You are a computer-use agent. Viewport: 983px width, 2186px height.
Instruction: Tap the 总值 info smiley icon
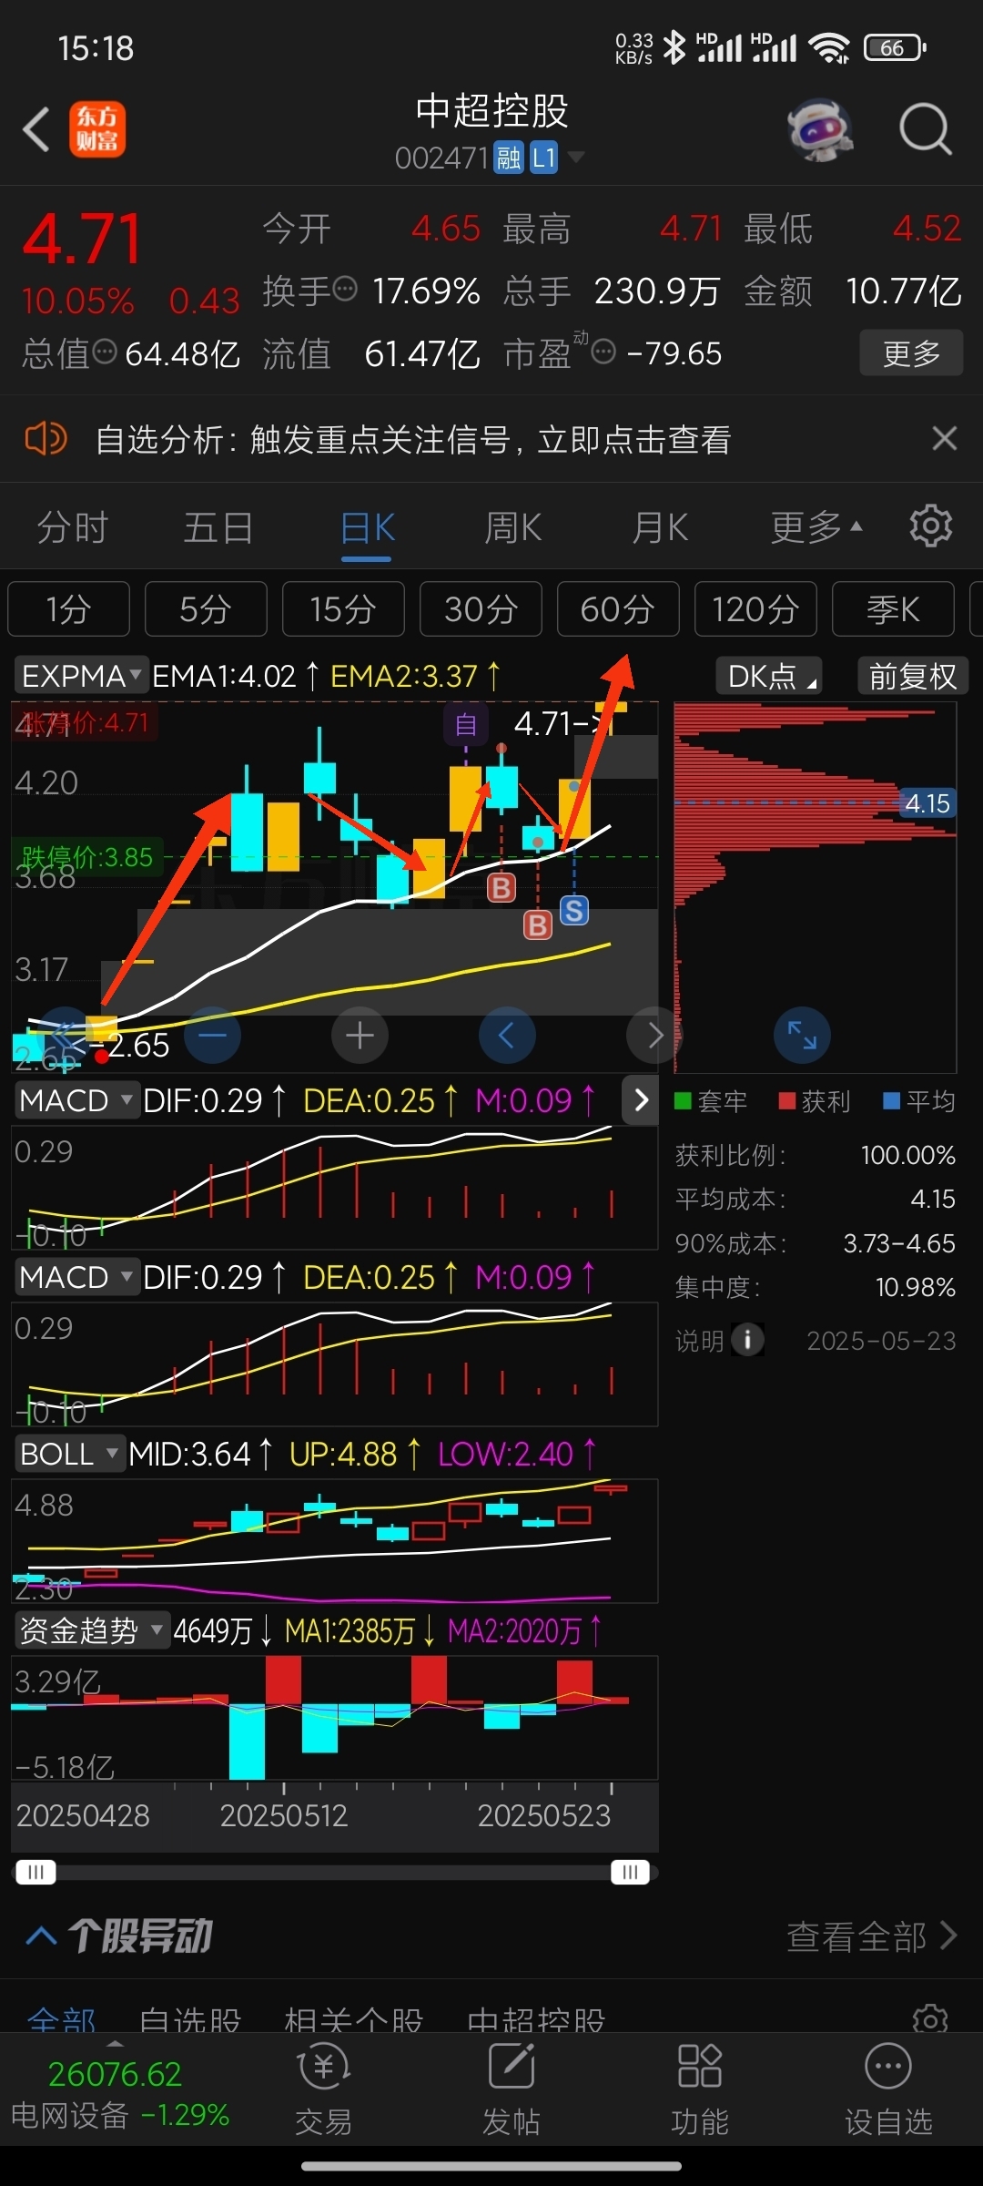pos(105,351)
